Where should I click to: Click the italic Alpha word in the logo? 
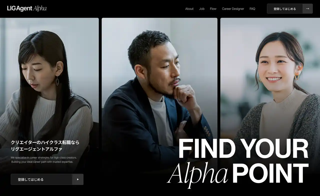tap(40, 8)
